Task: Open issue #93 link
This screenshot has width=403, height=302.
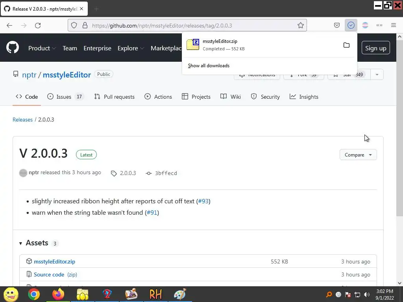Action: (x=203, y=201)
